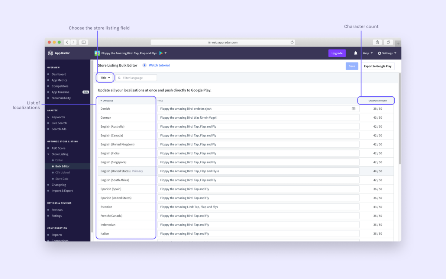Open the app switcher chevron beside the app title
Screen dimensions: 446x279
[x=166, y=53]
